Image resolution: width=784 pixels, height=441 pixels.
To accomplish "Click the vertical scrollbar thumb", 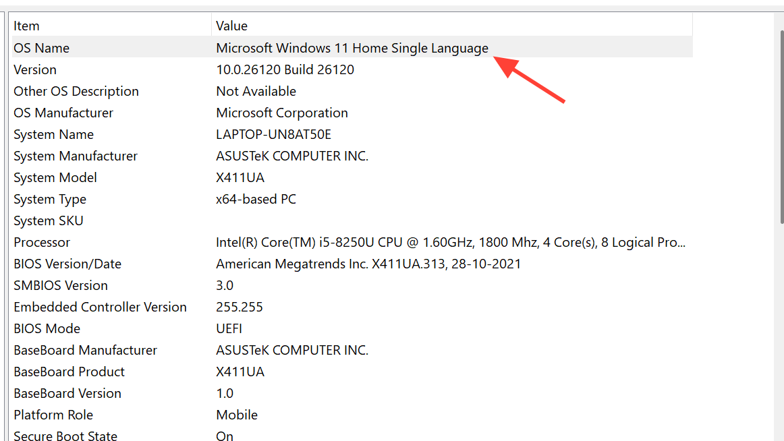I will point(781,121).
